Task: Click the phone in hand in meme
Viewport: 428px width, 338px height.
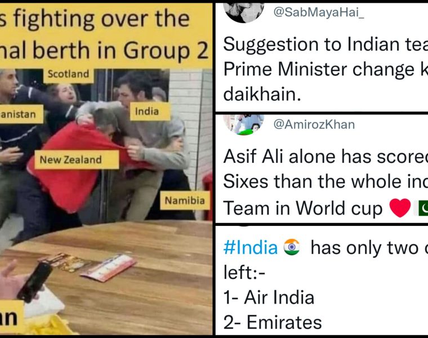Action: (34, 283)
